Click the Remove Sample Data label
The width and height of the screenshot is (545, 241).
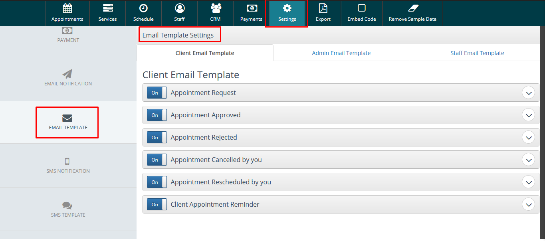pyautogui.click(x=412, y=19)
